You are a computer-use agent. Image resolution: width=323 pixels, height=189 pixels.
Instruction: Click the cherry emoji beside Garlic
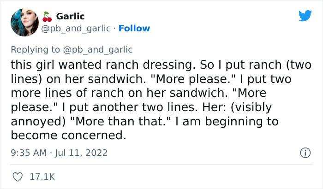[47, 17]
